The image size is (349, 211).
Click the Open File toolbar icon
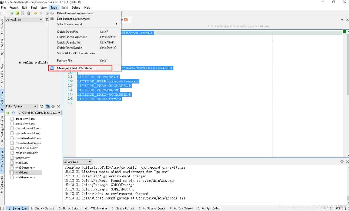(11, 13)
